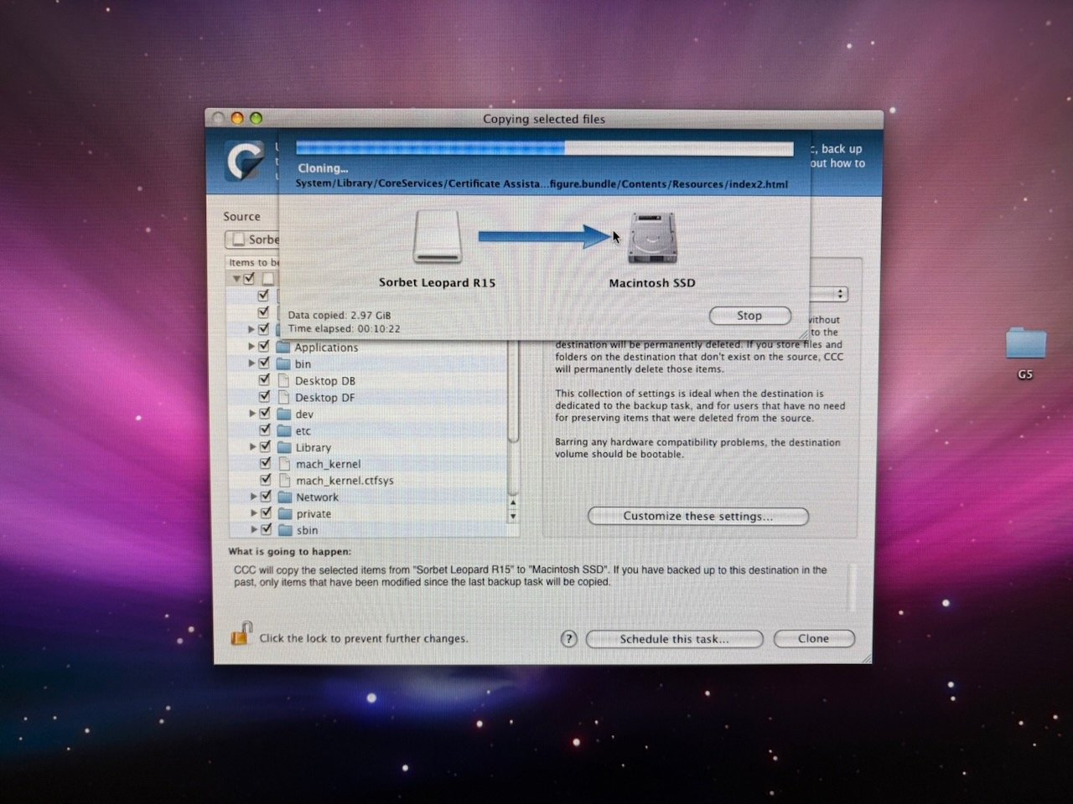Viewport: 1073px width, 804px height.
Task: Open help with the question mark button
Action: click(x=568, y=639)
